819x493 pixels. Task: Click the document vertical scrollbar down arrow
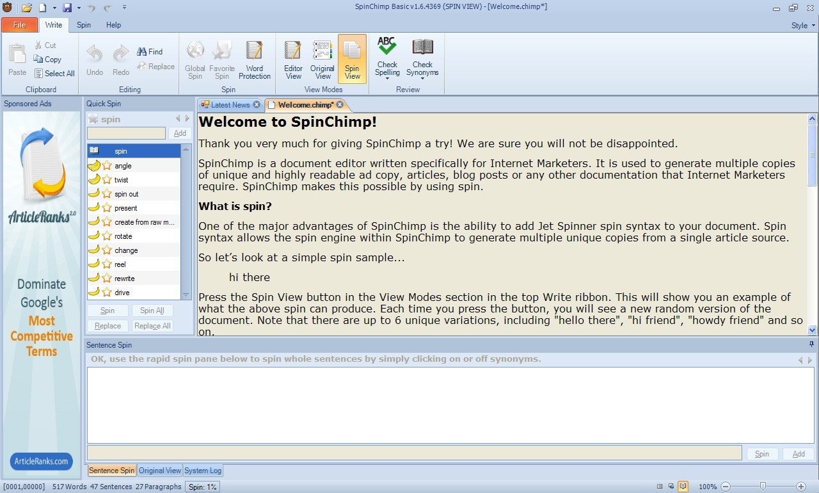pos(813,330)
